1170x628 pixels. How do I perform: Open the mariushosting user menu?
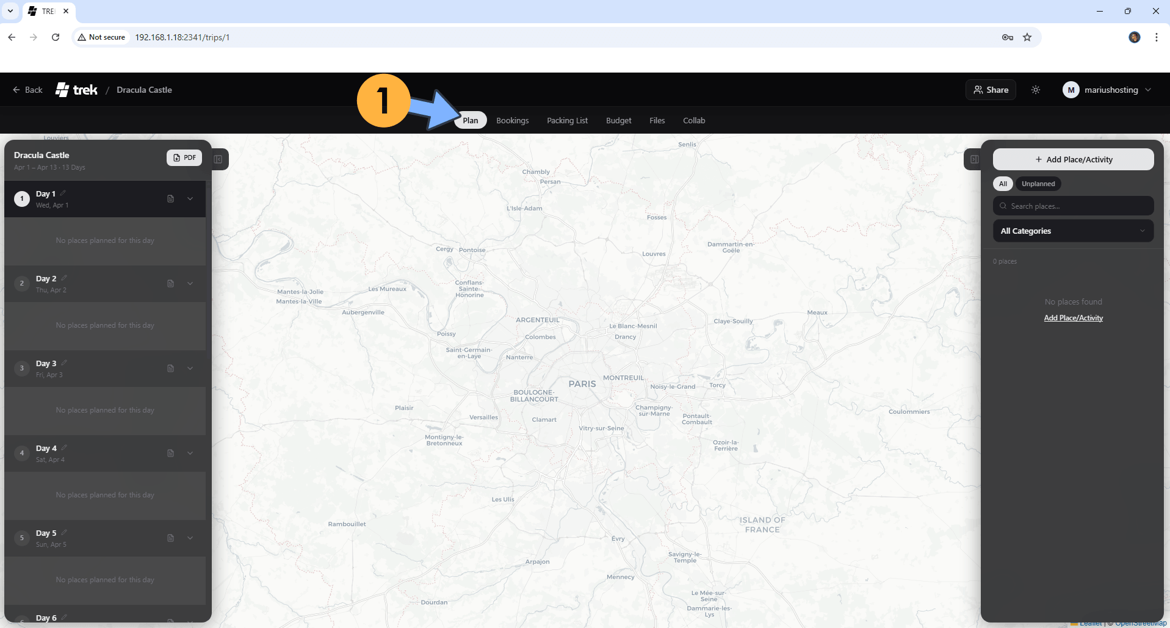pos(1107,90)
